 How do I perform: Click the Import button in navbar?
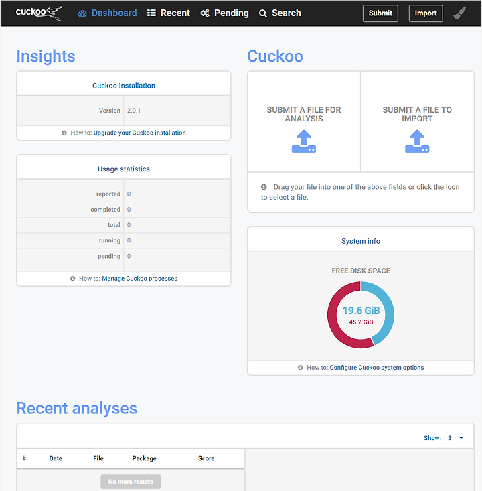426,13
